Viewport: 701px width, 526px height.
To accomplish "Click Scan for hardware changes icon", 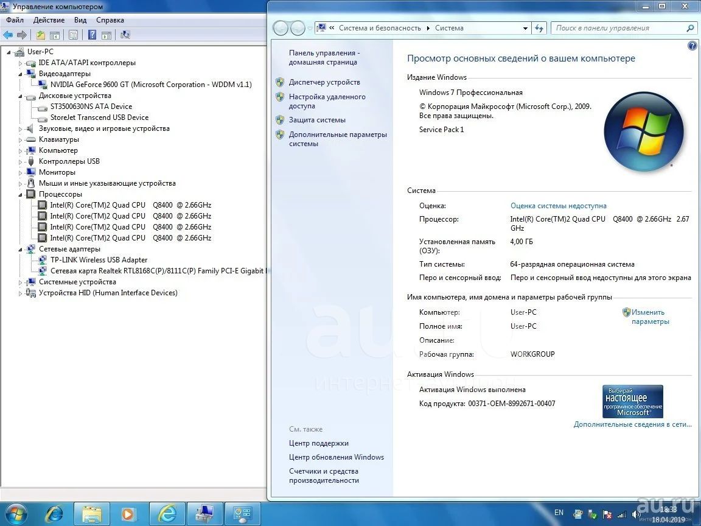I will tap(125, 35).
